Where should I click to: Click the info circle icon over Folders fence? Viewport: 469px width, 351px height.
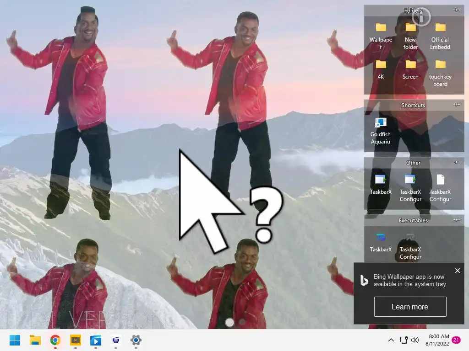(x=421, y=17)
